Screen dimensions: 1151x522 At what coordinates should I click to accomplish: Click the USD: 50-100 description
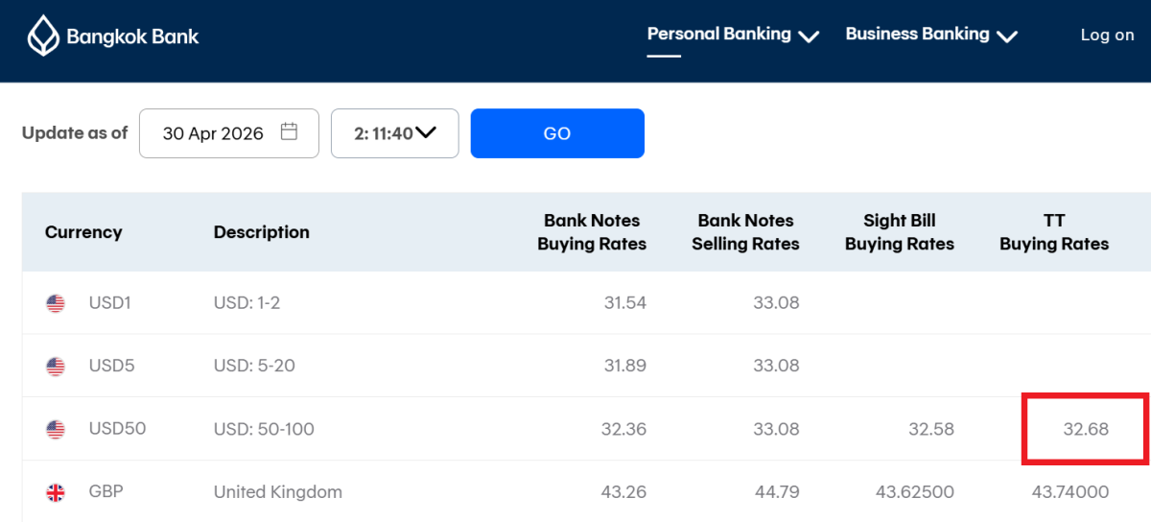tap(264, 429)
